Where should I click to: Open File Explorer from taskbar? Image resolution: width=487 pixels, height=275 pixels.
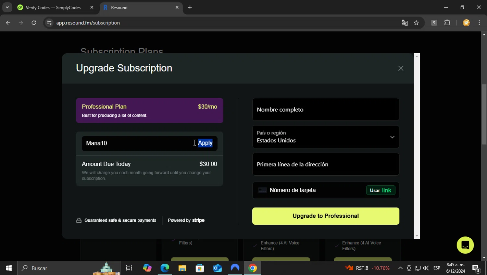tap(182, 268)
